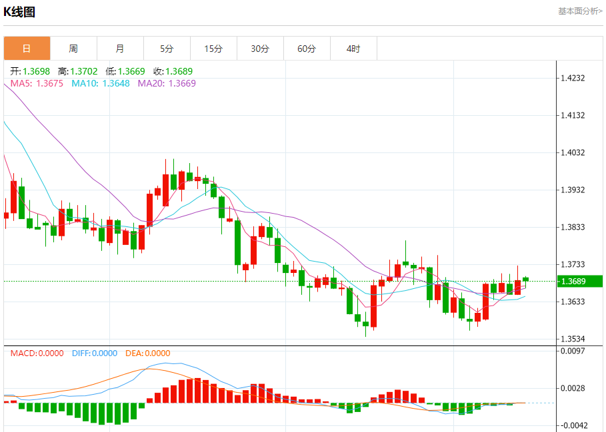This screenshot has width=606, height=432.
Task: Open the 15分 chart tab
Action: [214, 49]
